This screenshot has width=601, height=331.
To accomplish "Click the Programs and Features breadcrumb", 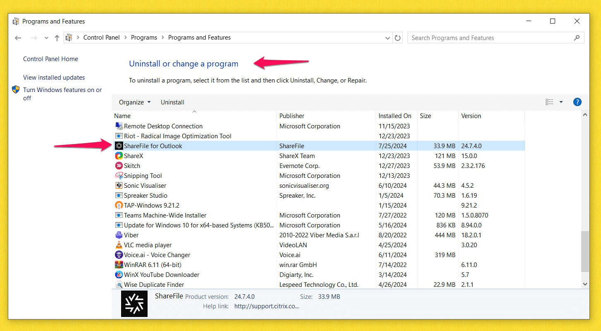I will pos(199,38).
